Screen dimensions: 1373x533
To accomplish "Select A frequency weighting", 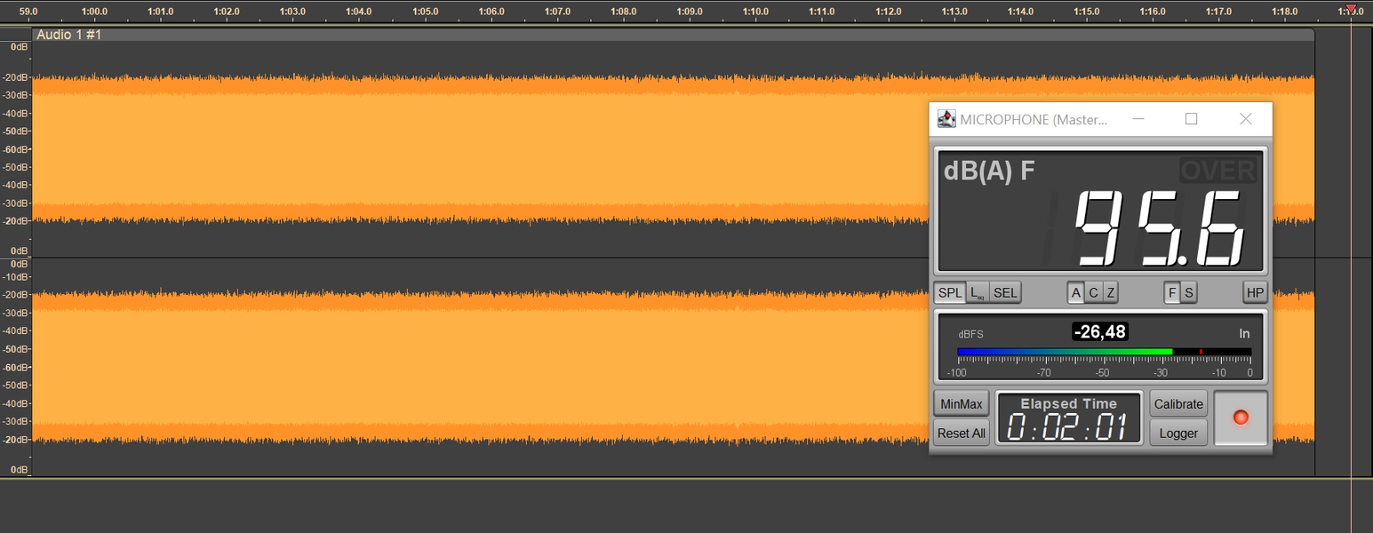I will [x=1076, y=292].
